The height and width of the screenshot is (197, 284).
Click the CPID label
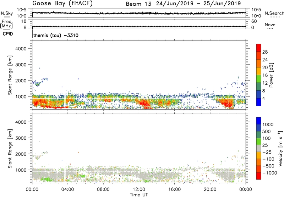click(8, 34)
